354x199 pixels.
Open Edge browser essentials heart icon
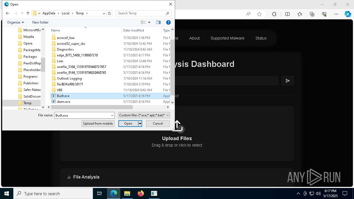[x=324, y=14]
